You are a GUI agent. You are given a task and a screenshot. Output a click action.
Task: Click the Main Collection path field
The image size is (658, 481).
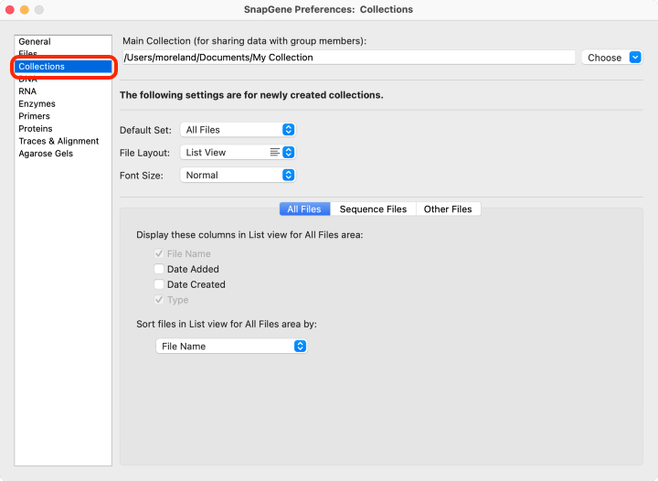[x=348, y=58]
